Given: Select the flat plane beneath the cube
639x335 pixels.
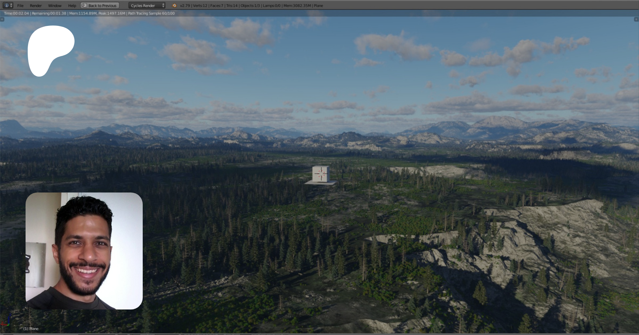Looking at the screenshot, I should click(x=312, y=183).
